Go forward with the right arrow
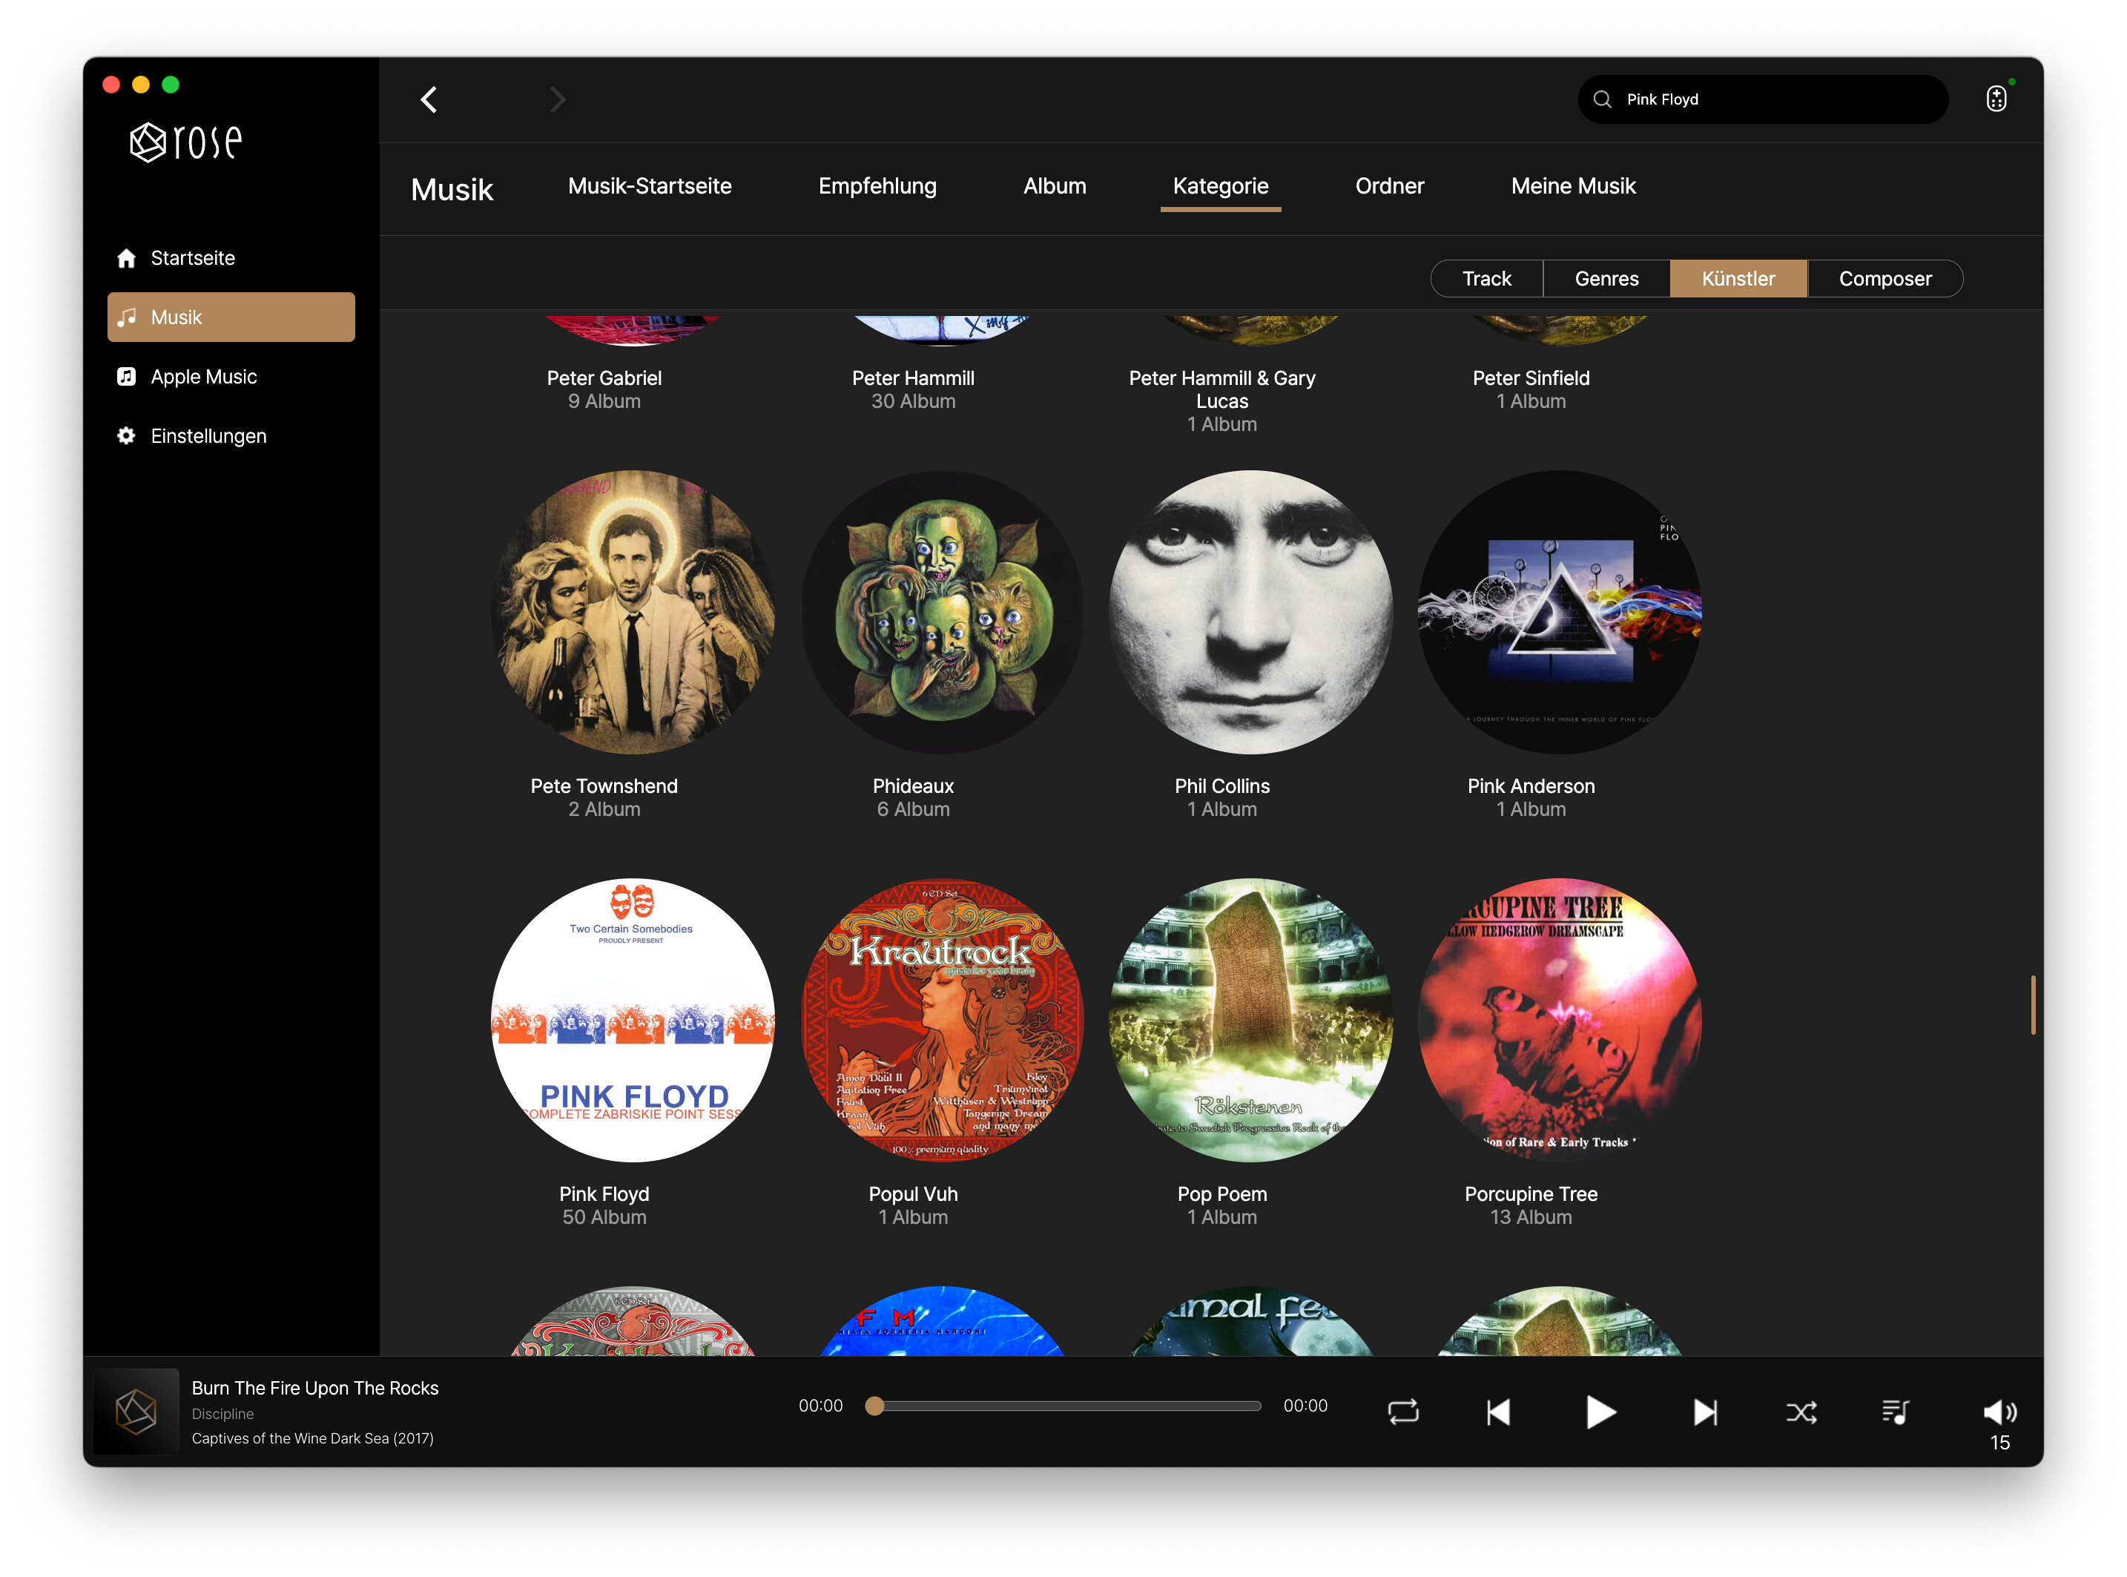Image resolution: width=2127 pixels, height=1577 pixels. tap(558, 99)
